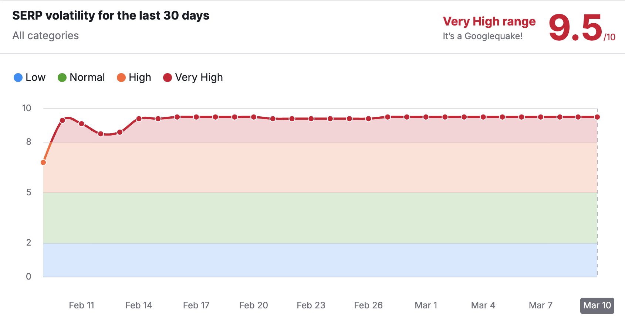Click the data point above Mar 4
The width and height of the screenshot is (625, 325).
(x=483, y=117)
